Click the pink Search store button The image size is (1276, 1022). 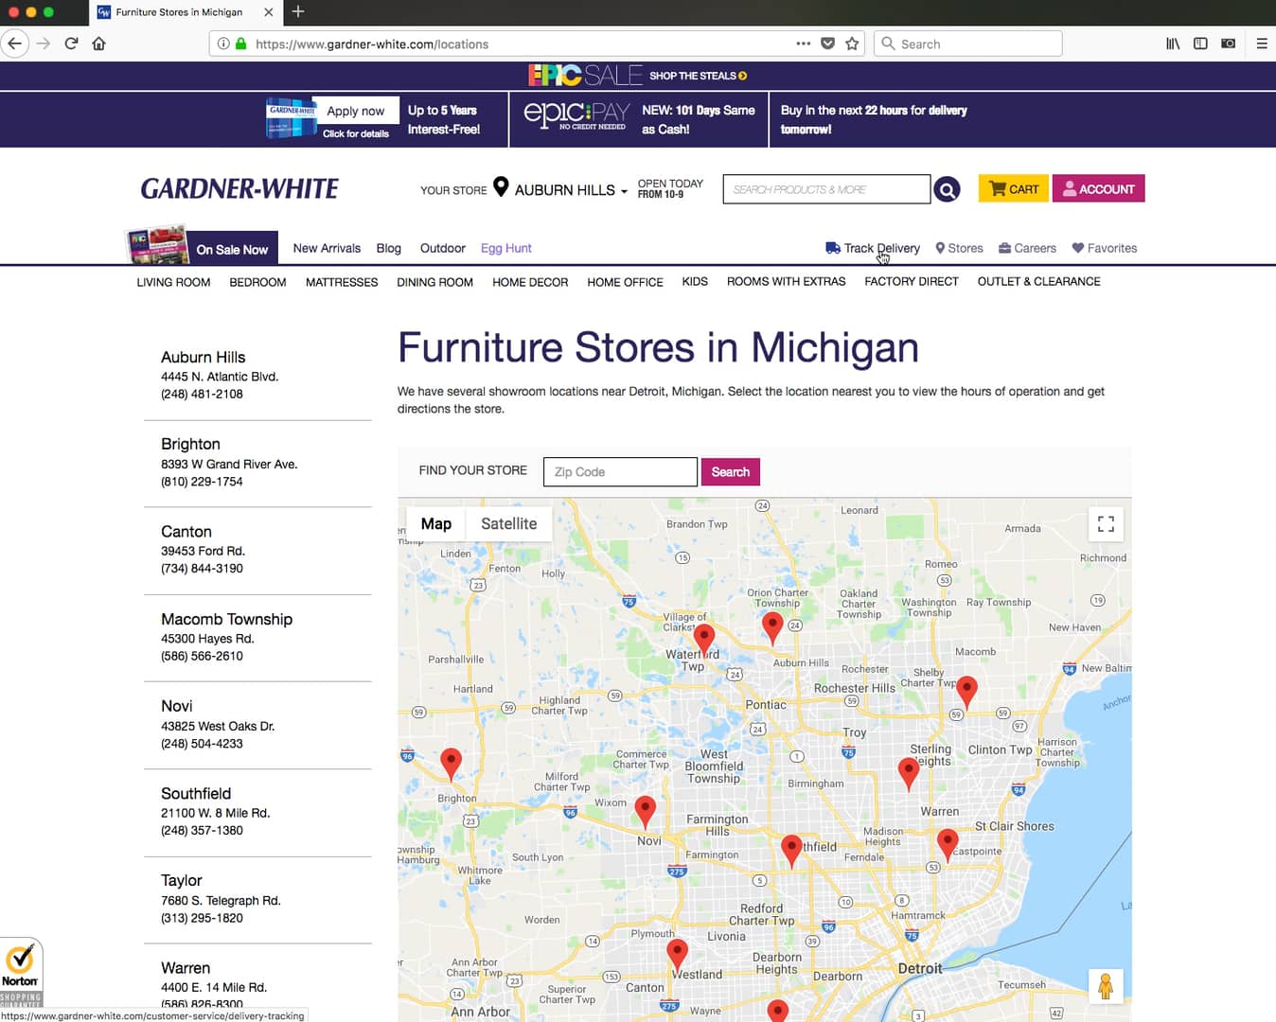point(730,471)
